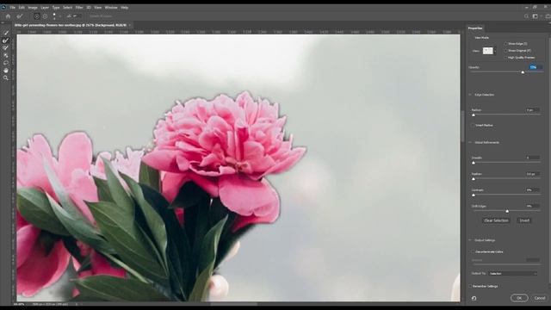Collapse the Edge Detection section
The image size is (551, 310).
470,95
